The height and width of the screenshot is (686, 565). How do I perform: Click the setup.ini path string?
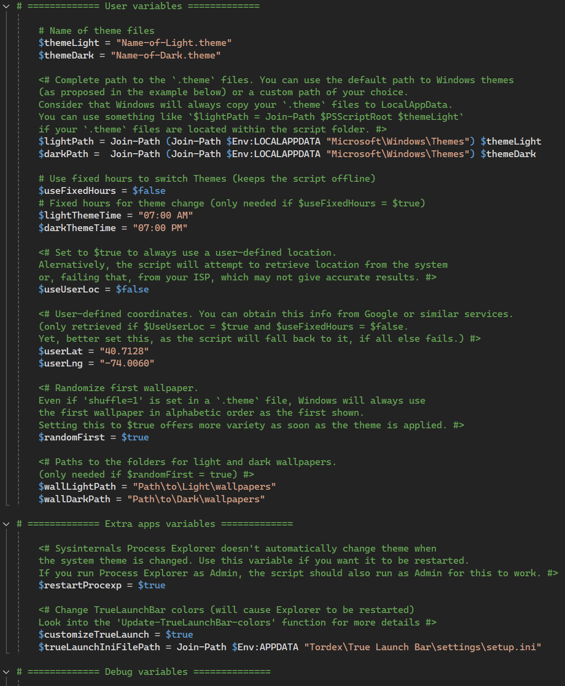(422, 647)
